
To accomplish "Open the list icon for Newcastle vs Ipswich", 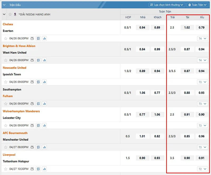I will (38, 82).
